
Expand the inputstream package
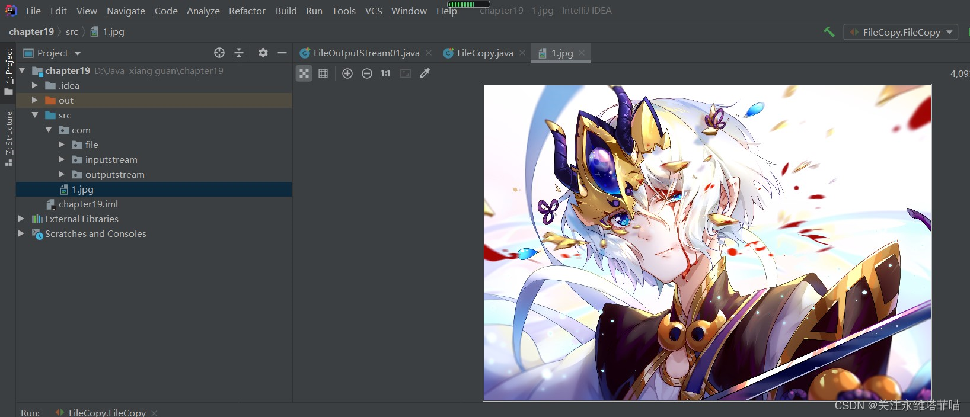(x=62, y=159)
